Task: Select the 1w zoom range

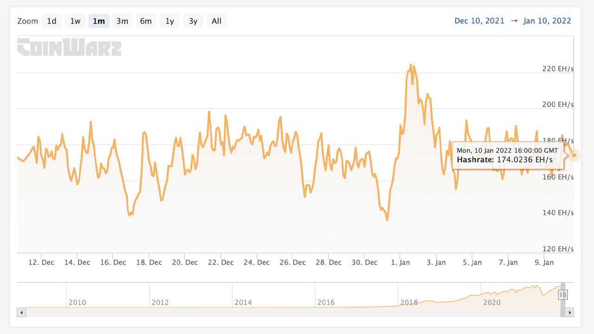Action: pyautogui.click(x=75, y=21)
